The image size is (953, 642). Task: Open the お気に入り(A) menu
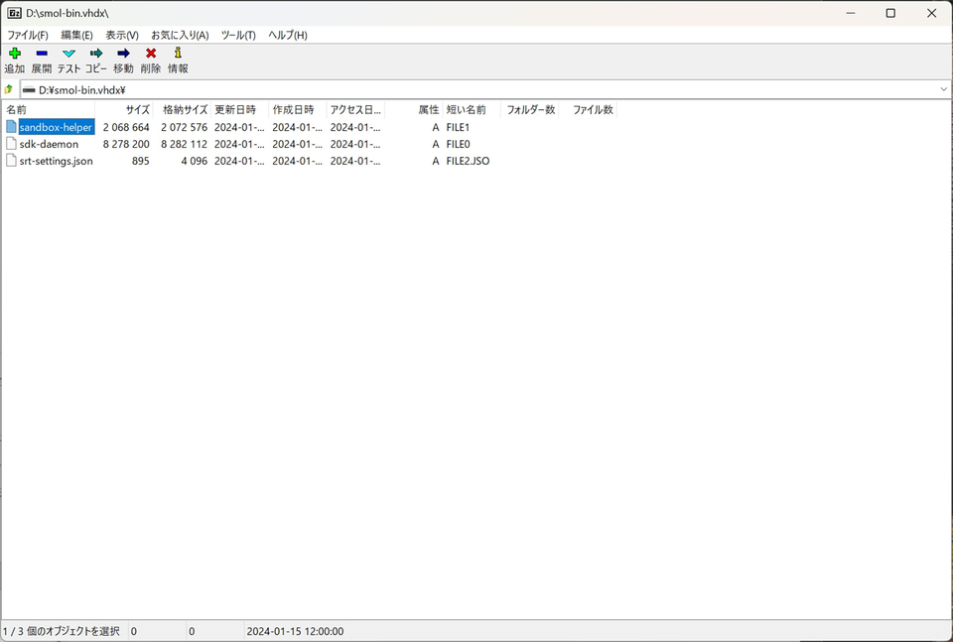(180, 36)
